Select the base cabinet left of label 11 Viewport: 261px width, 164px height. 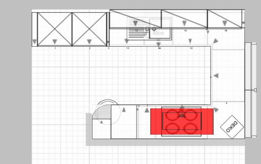pos(124,122)
